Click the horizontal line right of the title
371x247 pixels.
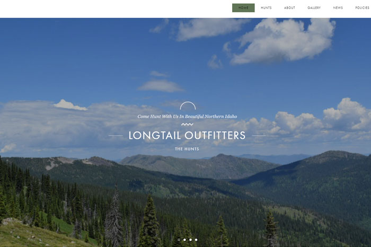(259, 136)
